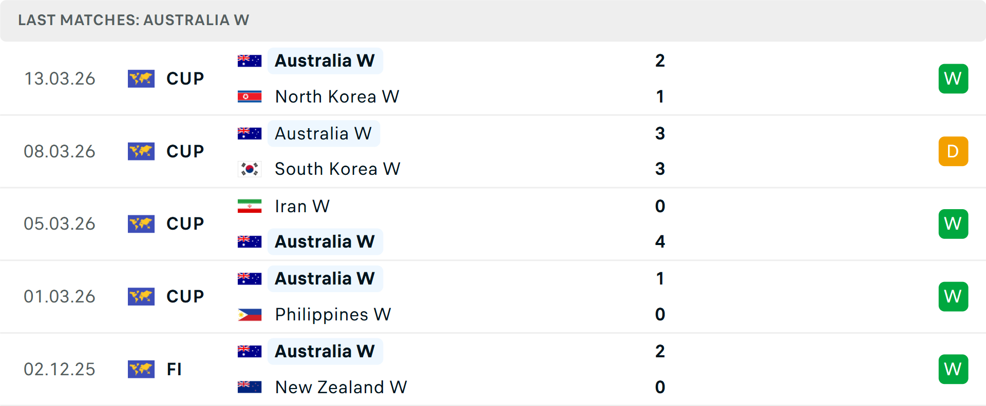This screenshot has height=406, width=986.
Task: Click the green W badge for the North Korea match
Action: (x=953, y=78)
